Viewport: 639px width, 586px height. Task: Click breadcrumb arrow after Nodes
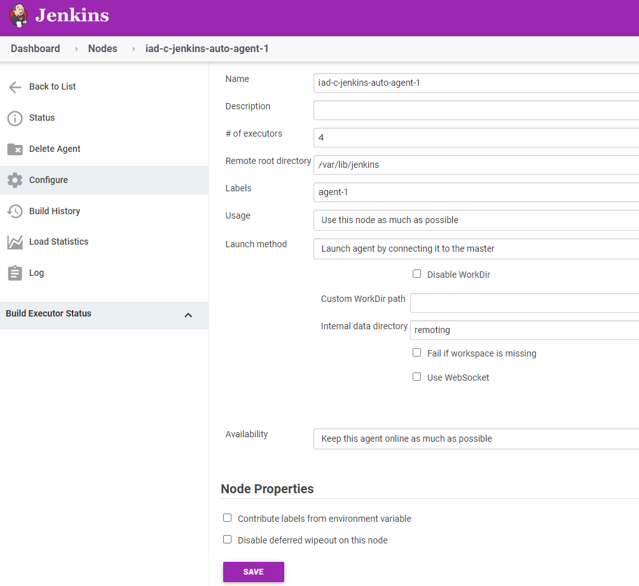(134, 49)
